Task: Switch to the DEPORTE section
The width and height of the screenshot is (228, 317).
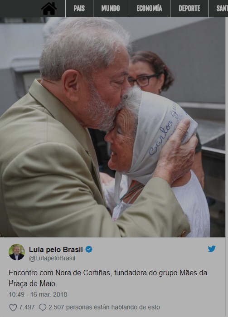Action: click(189, 9)
